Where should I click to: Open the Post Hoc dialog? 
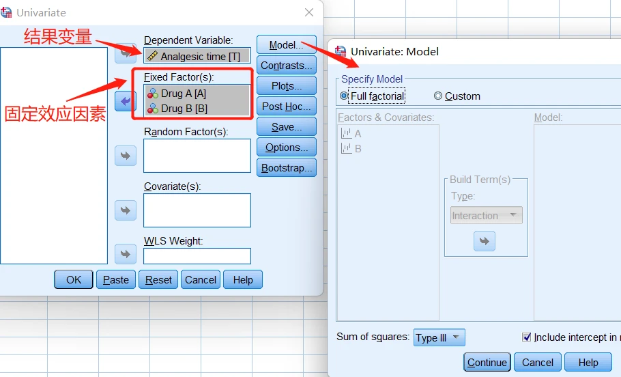[286, 107]
